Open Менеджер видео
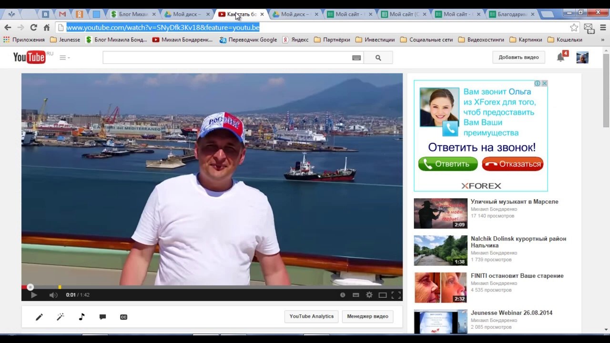610x343 pixels. click(x=367, y=316)
